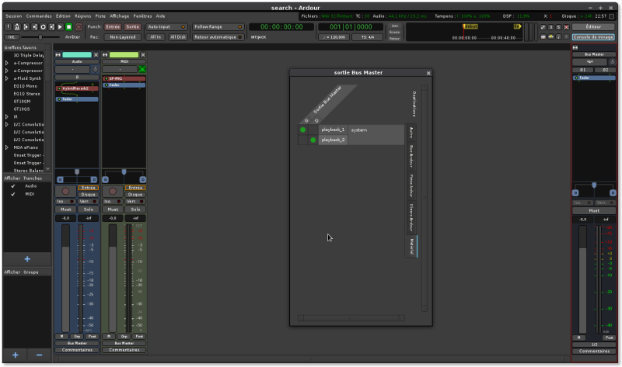Toggle playback_1 connection green dot
The image size is (622, 367).
click(302, 130)
